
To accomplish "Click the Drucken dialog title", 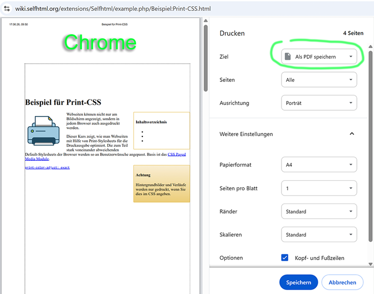I will tap(232, 33).
